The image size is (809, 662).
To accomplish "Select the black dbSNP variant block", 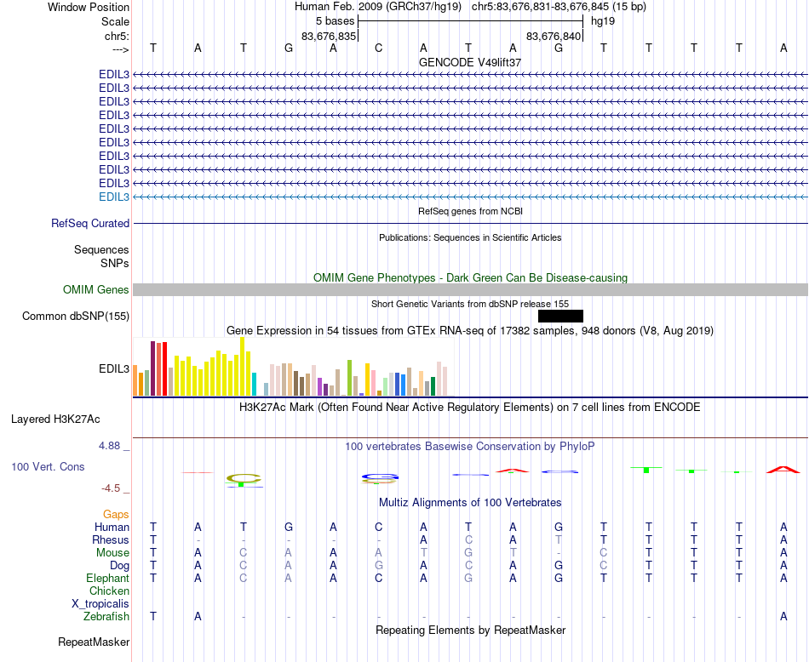I will tap(560, 316).
